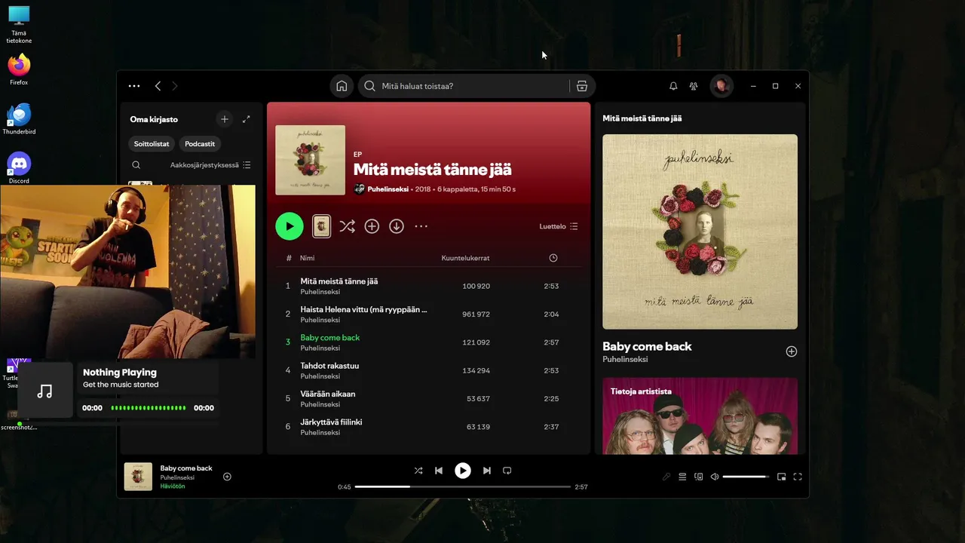Open Firefox desktop shortcut
Viewport: 965px width, 543px height.
pos(19,69)
